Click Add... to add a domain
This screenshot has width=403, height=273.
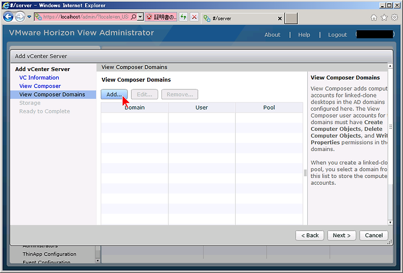click(x=114, y=94)
